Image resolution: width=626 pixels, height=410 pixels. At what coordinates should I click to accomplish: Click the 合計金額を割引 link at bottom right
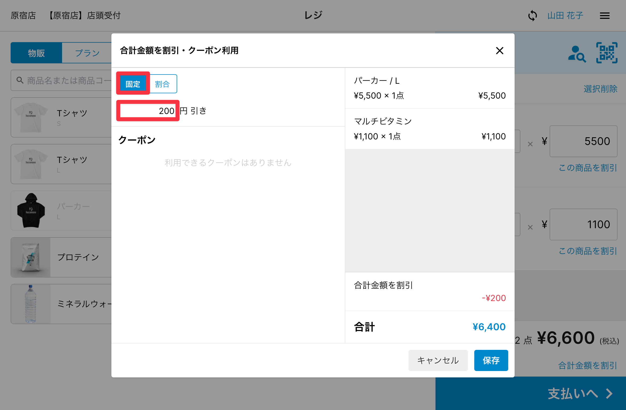click(588, 365)
